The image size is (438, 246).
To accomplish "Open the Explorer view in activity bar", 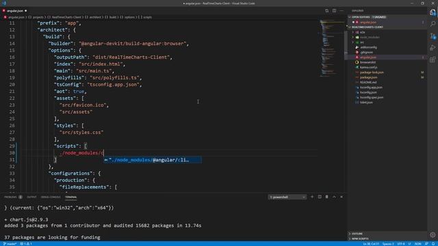I will point(433,12).
